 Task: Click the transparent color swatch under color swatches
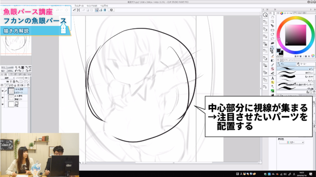pyautogui.click(x=280, y=56)
